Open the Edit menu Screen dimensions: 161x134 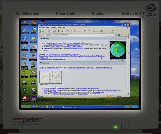pos(43,27)
